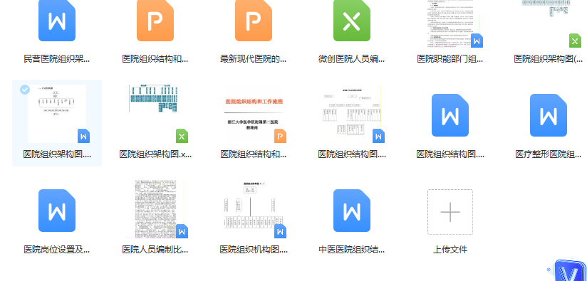Click Word badge on 医院组织机构图.… thumbnail

280,231
